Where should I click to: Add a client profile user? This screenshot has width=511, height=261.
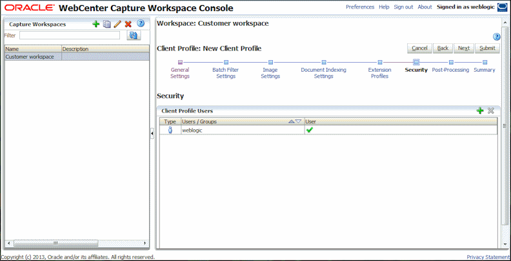click(480, 111)
